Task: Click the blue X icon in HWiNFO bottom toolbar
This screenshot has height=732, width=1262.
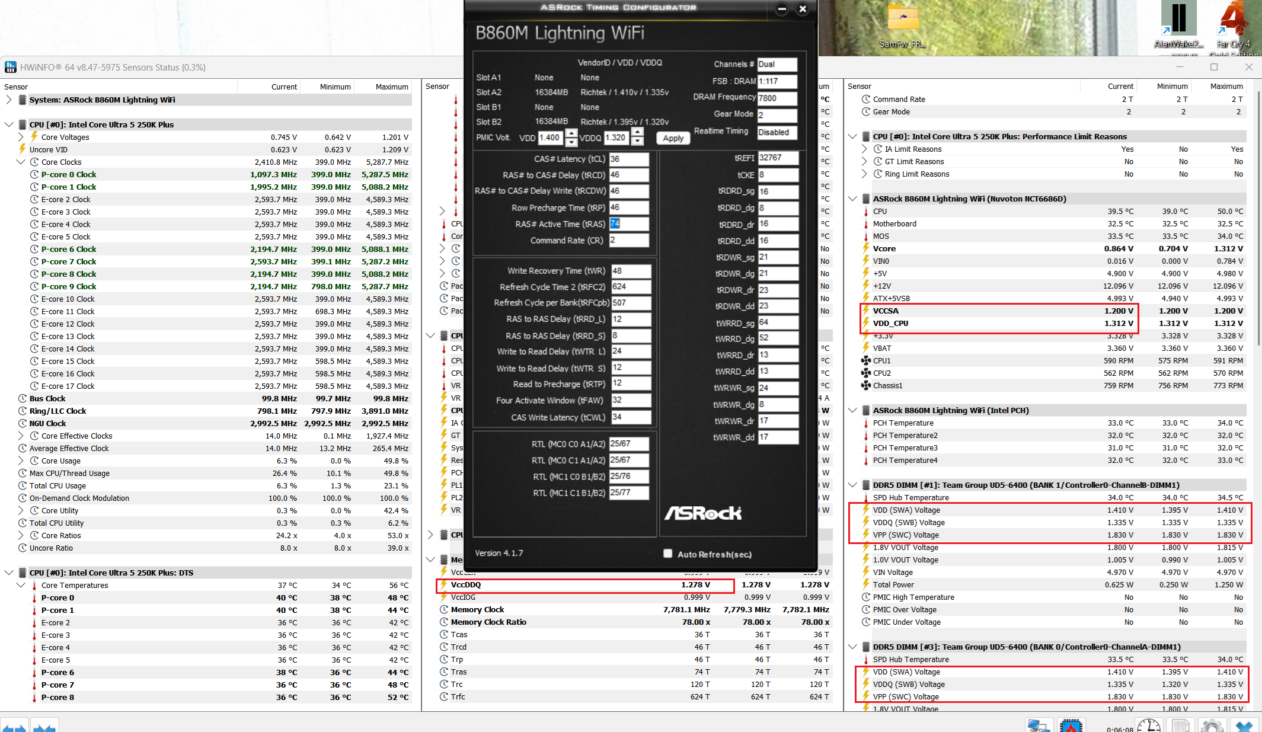Action: pos(1244,725)
